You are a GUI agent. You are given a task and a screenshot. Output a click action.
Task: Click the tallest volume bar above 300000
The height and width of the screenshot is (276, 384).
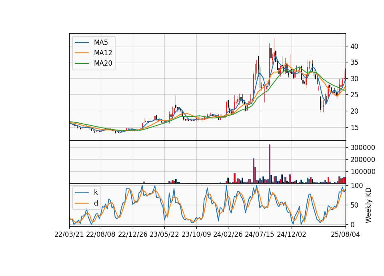(270, 164)
